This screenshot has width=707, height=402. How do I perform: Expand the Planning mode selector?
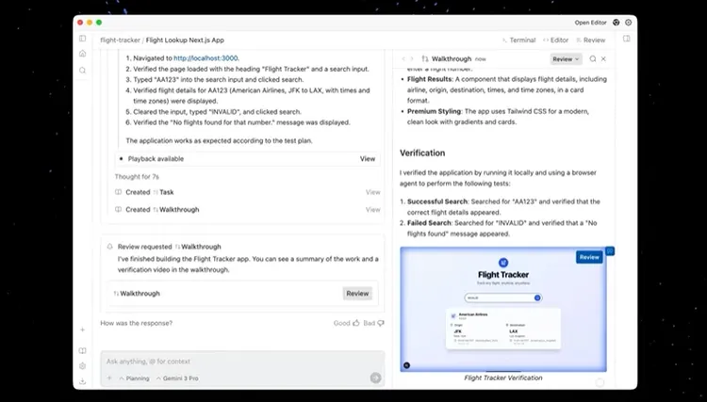click(x=133, y=378)
